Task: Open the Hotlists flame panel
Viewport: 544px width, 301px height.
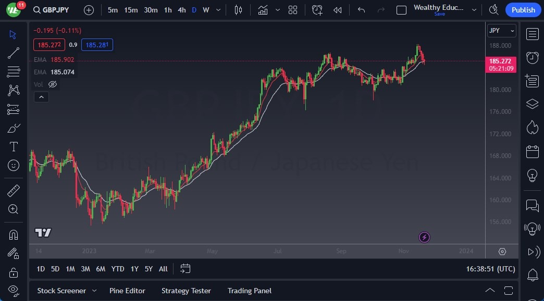Action: point(532,126)
